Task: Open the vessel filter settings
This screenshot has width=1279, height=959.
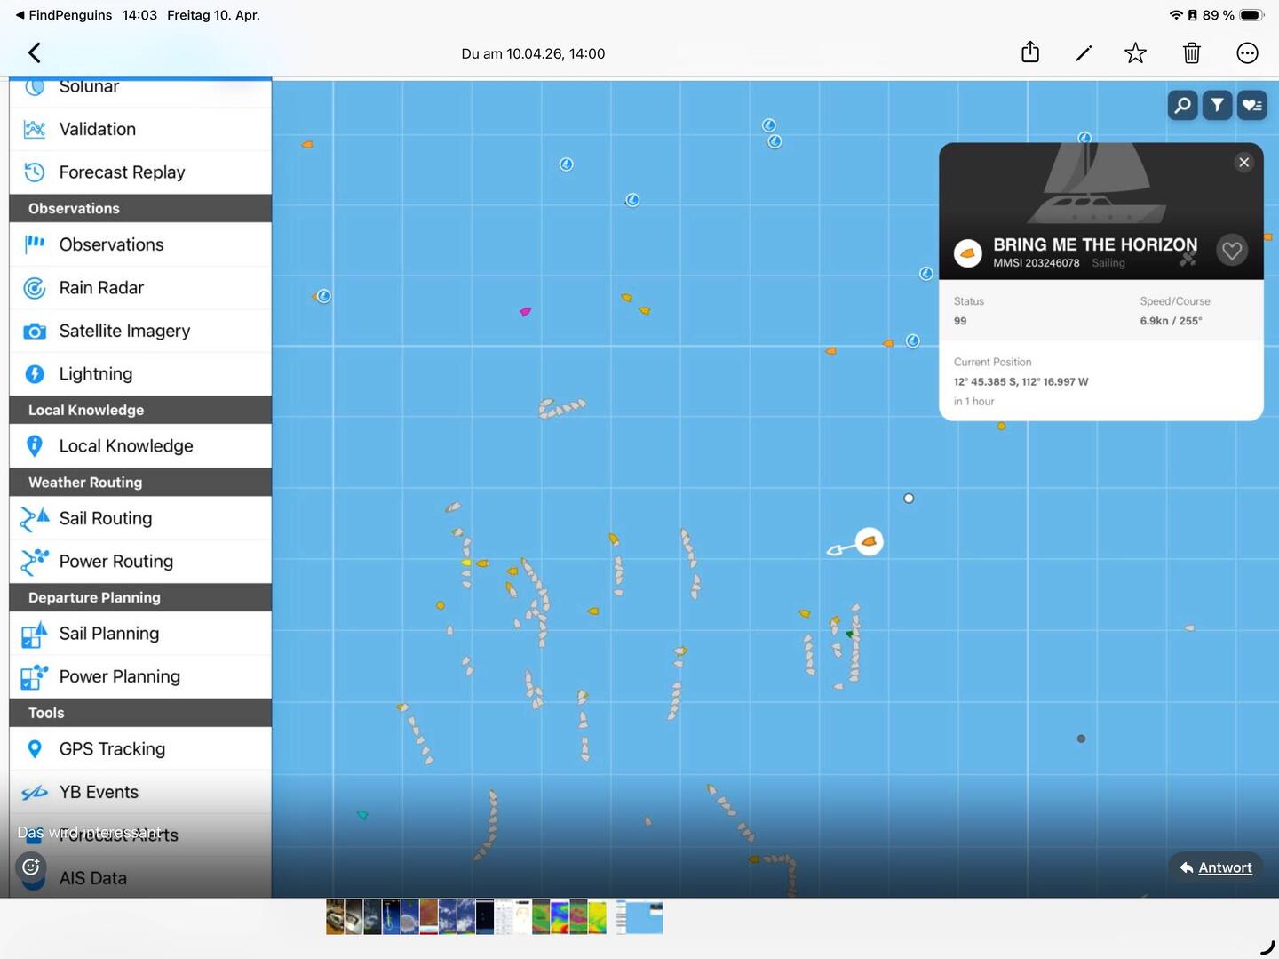Action: click(1217, 105)
